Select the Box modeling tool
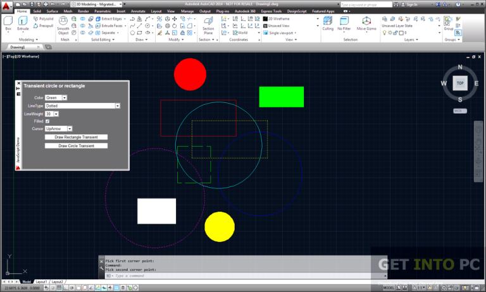 pos(8,24)
